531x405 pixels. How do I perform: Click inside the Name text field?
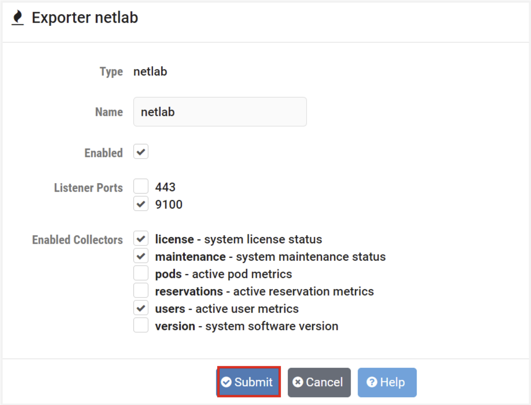pos(220,111)
